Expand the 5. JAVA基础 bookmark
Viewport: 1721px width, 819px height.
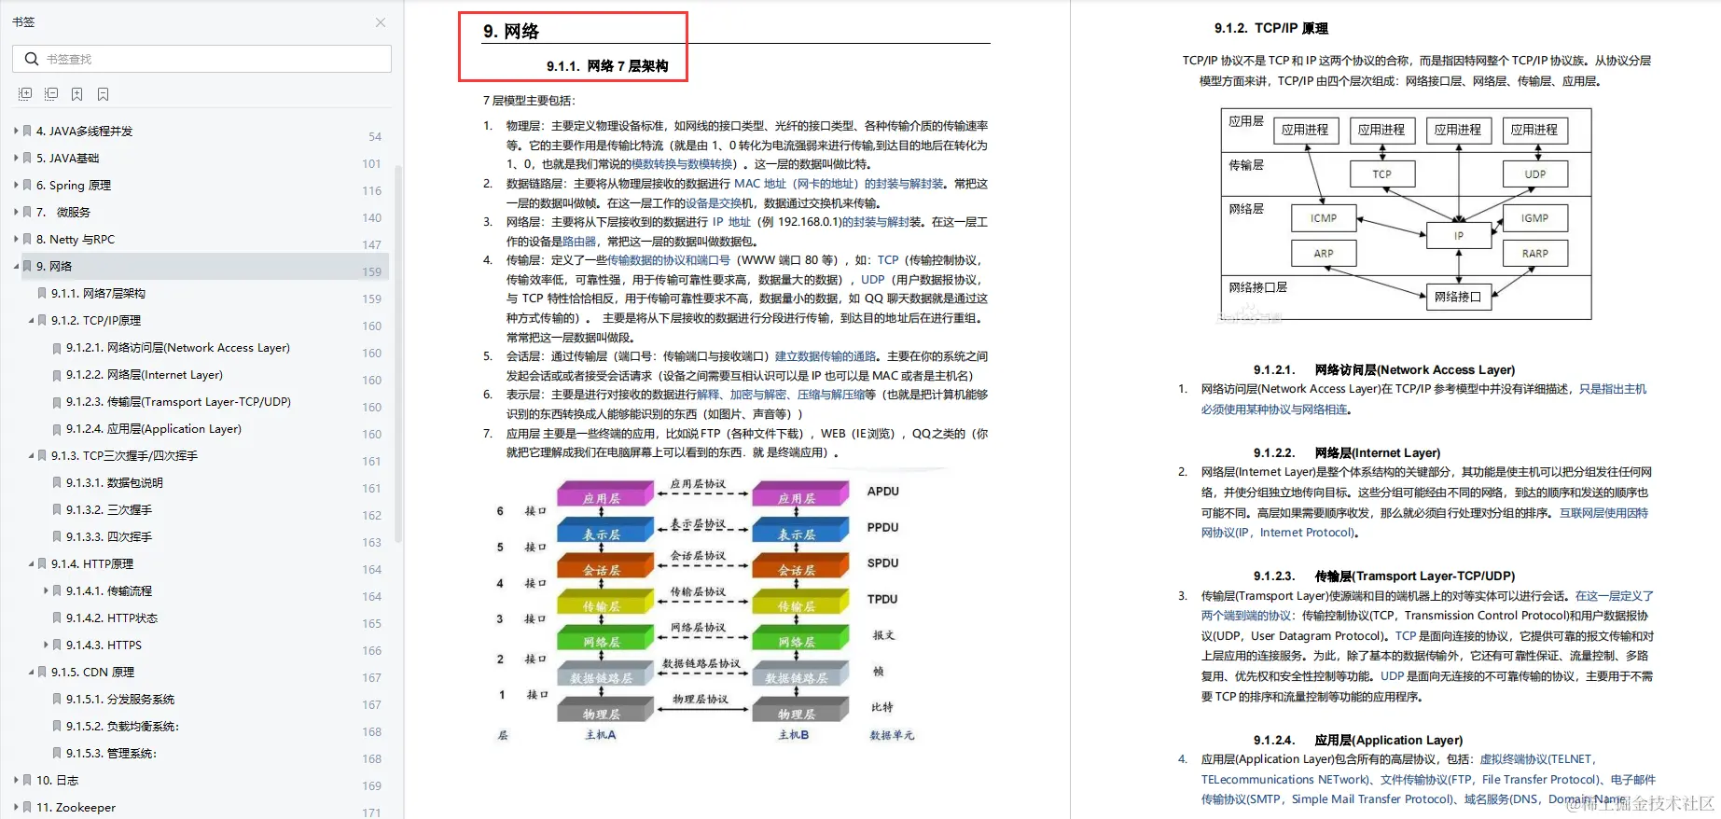16,158
